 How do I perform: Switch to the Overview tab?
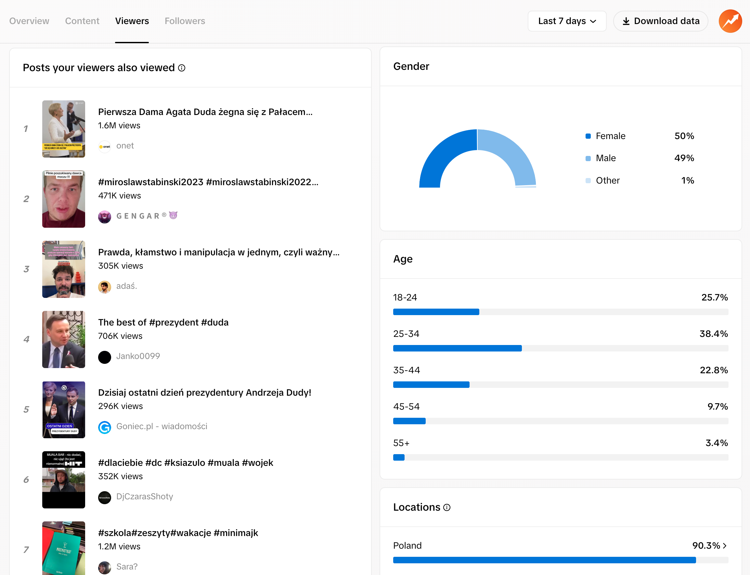29,21
